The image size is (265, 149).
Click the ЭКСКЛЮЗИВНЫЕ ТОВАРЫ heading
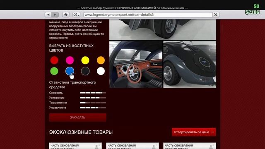click(x=81, y=132)
